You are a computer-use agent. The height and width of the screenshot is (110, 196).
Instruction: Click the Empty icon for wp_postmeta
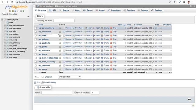tap(102, 43)
